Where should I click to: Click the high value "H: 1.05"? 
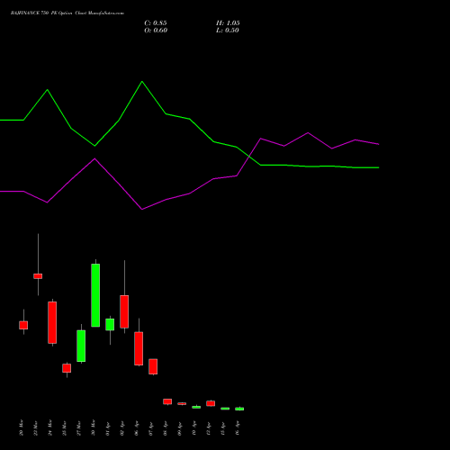pyautogui.click(x=228, y=23)
